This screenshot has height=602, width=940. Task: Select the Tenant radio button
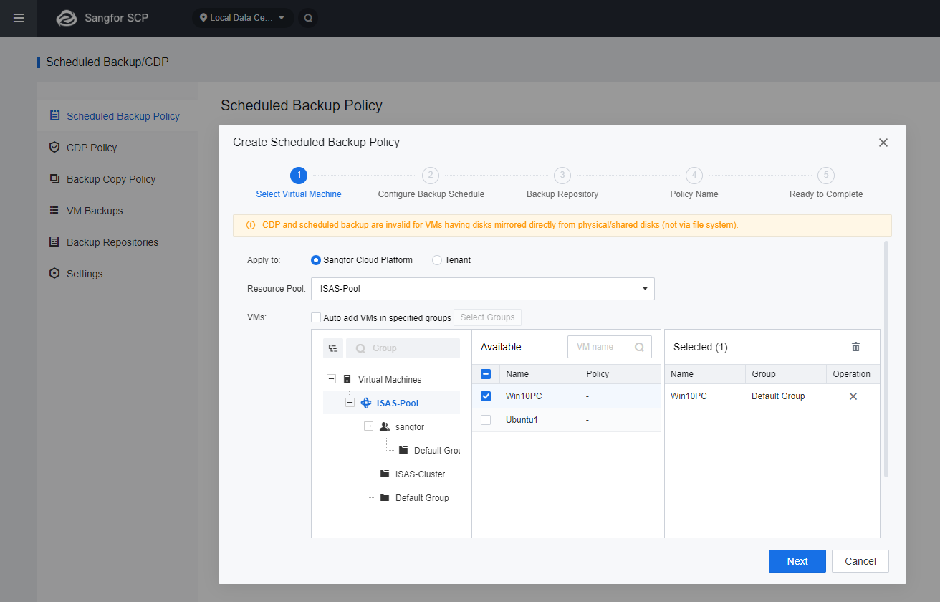pyautogui.click(x=437, y=260)
